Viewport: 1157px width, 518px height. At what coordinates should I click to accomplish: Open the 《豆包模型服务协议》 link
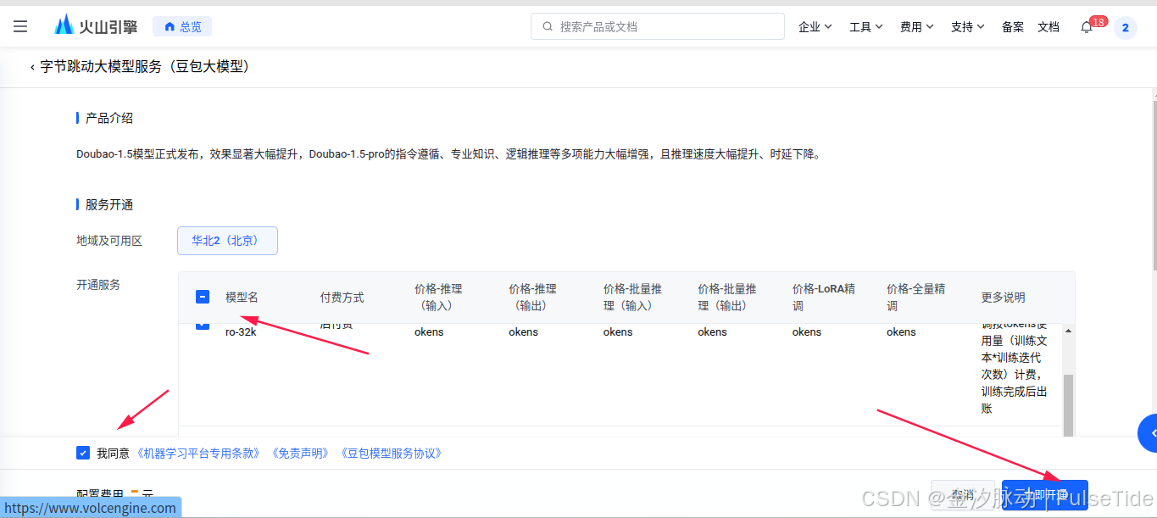(391, 454)
